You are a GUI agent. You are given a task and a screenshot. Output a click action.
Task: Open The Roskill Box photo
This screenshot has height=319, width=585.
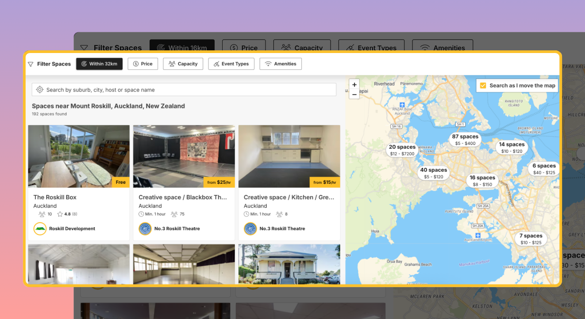pyautogui.click(x=79, y=156)
